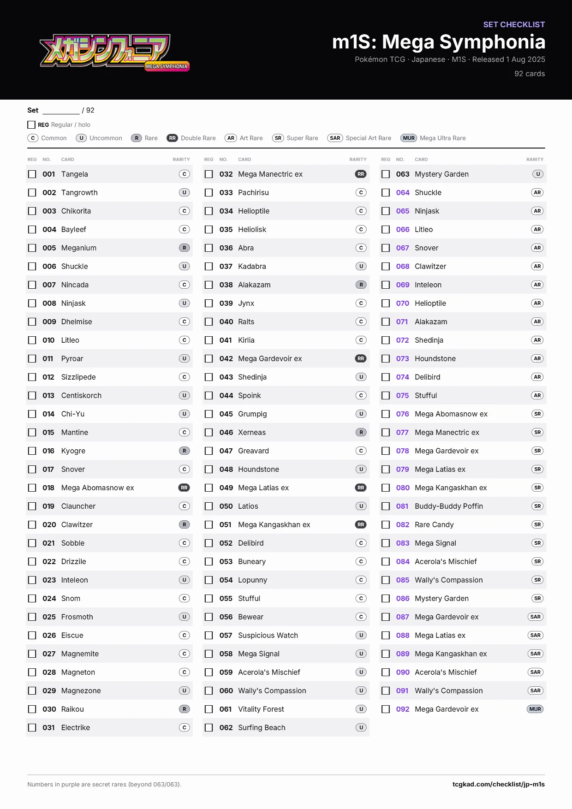Click the SR badge for Rare Candy 082
The width and height of the screenshot is (572, 809).
(x=537, y=524)
